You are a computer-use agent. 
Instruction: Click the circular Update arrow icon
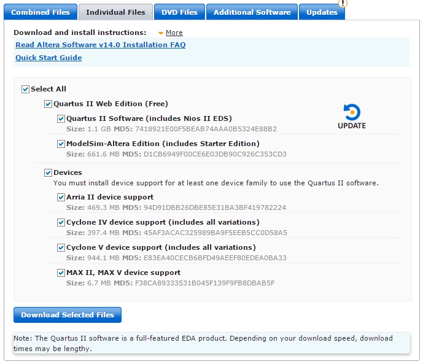pos(352,112)
